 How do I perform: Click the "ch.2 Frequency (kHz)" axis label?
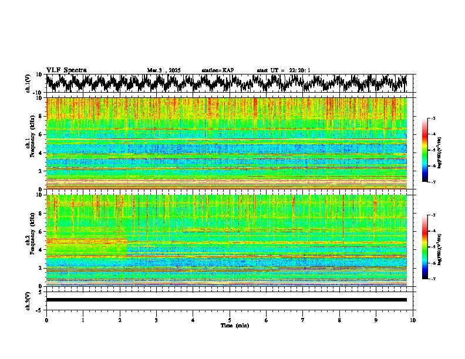(x=31, y=233)
